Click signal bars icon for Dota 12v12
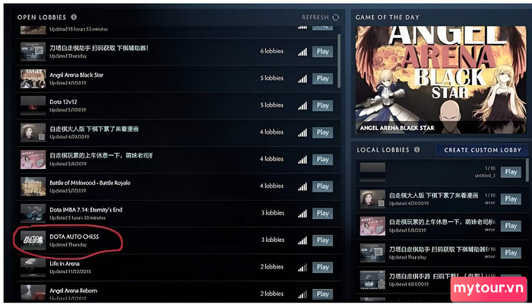Viewport: 532px width, 308px height. (302, 105)
